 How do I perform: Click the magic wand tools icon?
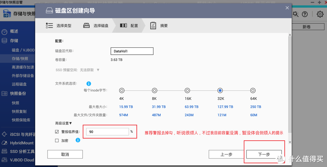click(296, 14)
